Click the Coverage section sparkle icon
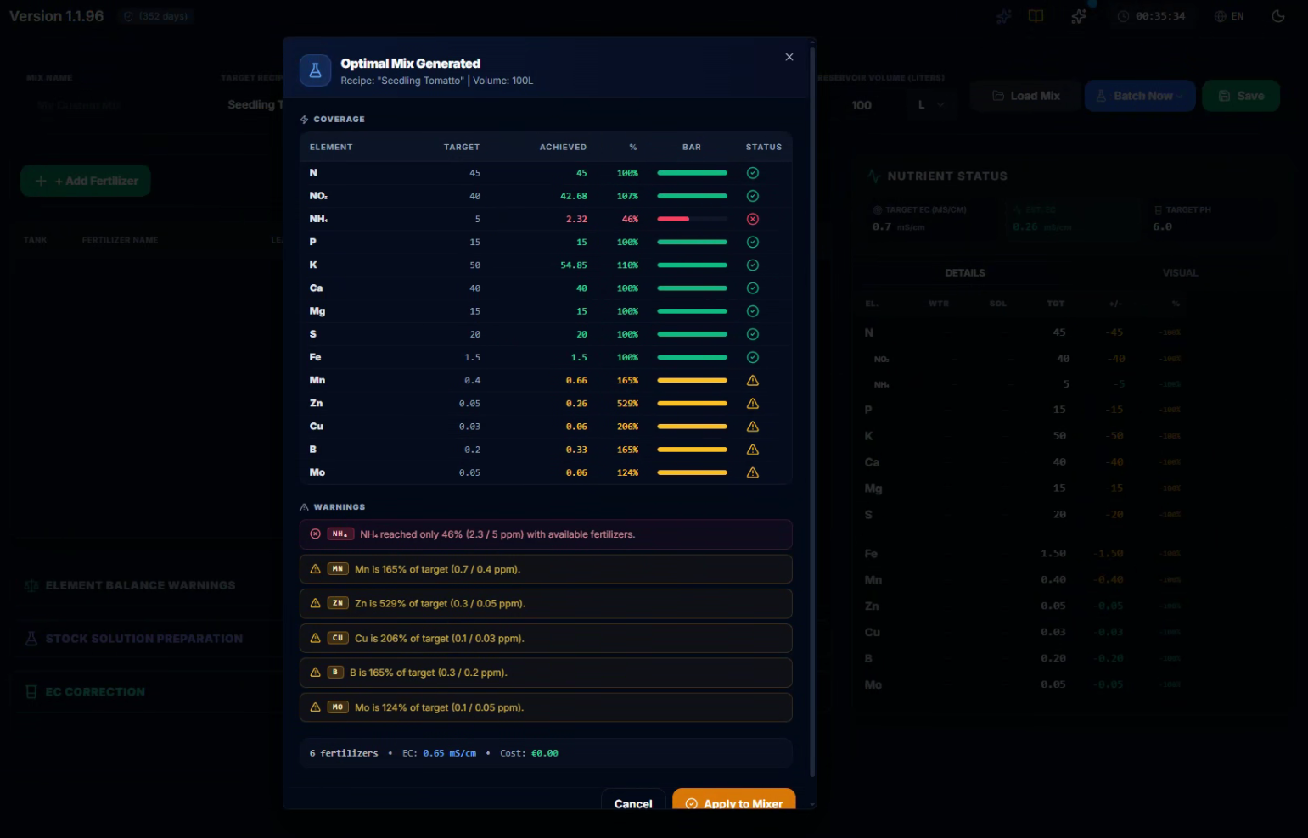Image resolution: width=1308 pixels, height=838 pixels. point(305,120)
